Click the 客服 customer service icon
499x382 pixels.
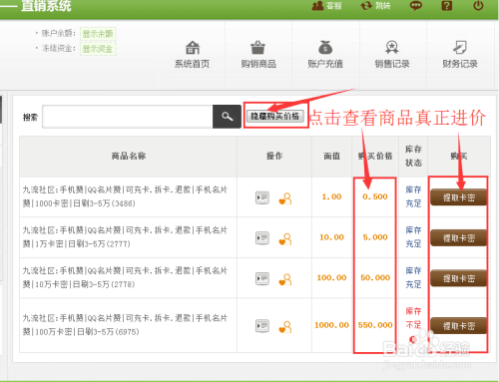coord(317,6)
